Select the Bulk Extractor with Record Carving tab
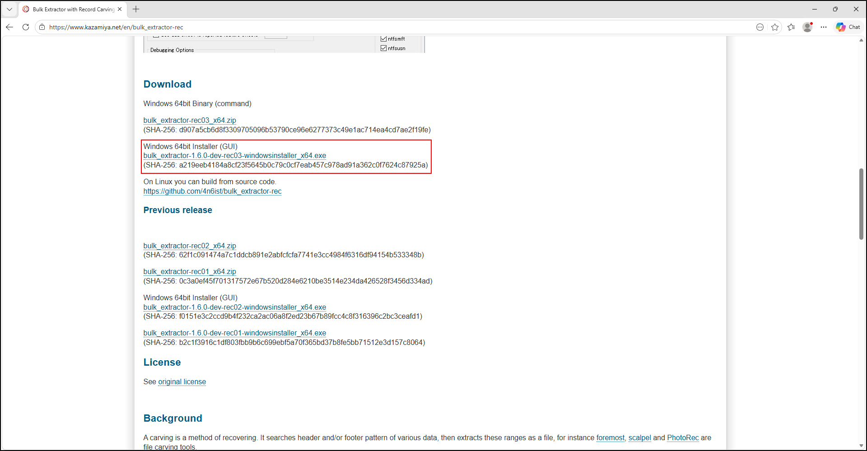This screenshot has height=451, width=867. [72, 9]
